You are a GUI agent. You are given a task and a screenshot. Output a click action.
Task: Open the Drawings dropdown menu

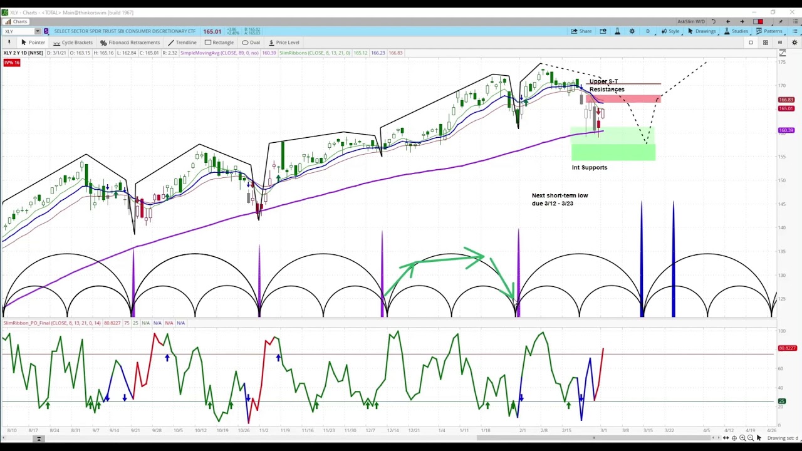pos(701,31)
